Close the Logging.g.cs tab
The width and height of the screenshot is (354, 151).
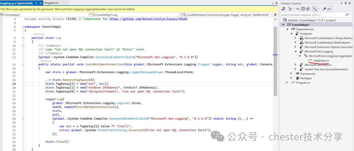click(x=41, y=3)
